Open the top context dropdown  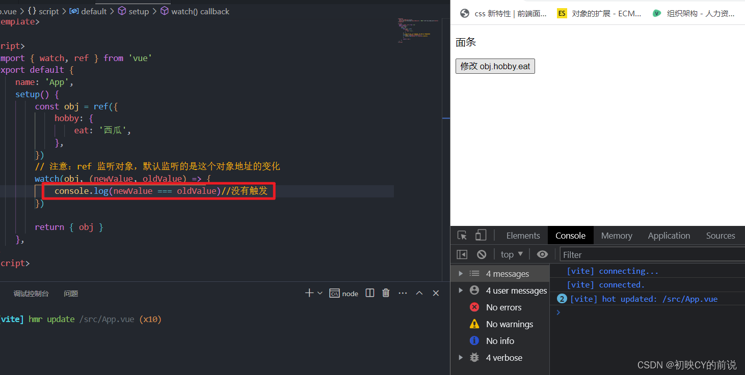(512, 254)
